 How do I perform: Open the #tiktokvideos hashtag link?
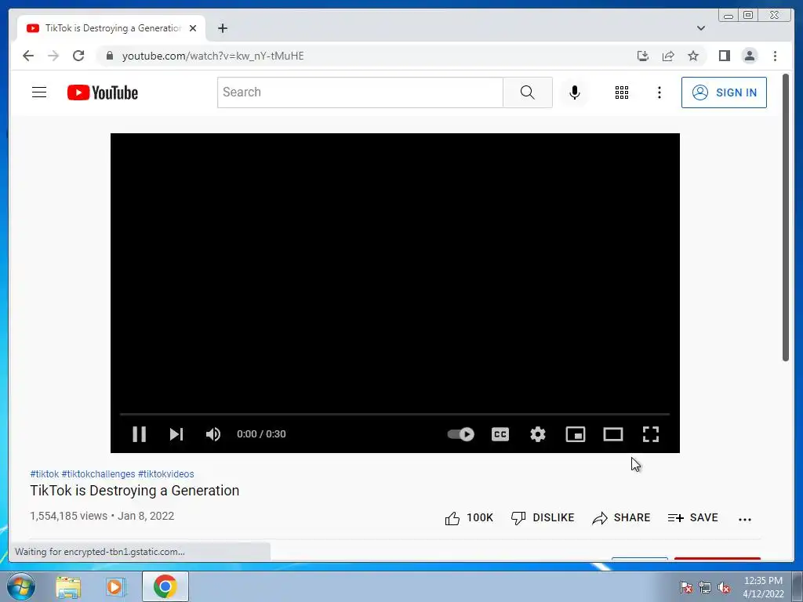(x=166, y=474)
